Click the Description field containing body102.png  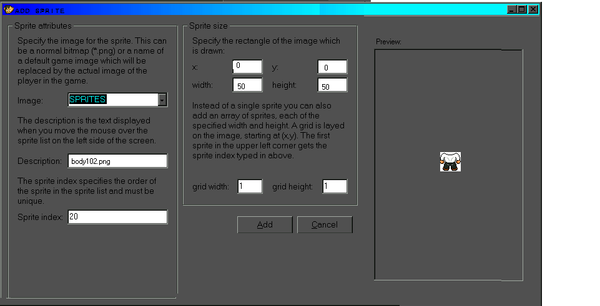[117, 161]
